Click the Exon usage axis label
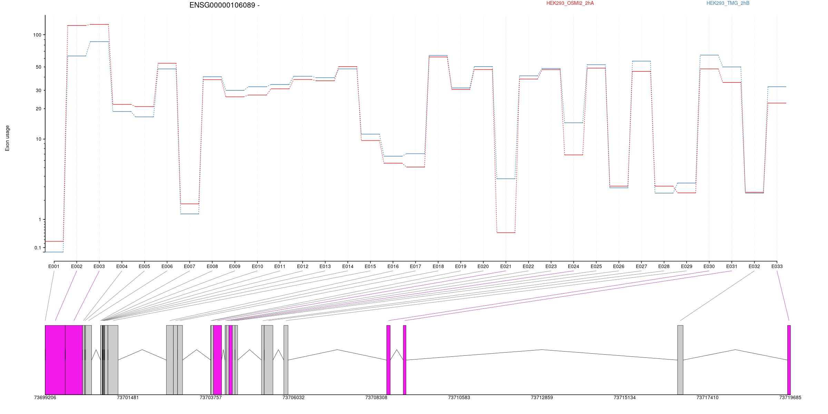828x414 pixels. point(7,138)
